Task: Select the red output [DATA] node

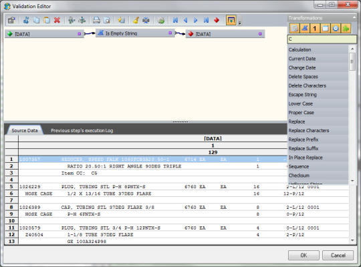Action: [225, 34]
